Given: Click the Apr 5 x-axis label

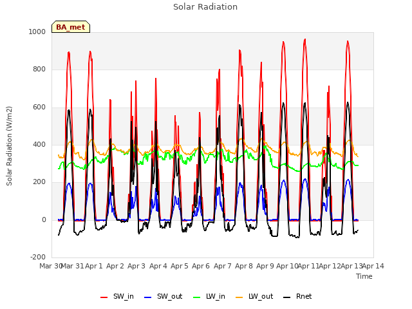Looking at the screenshot, I should click(180, 266).
